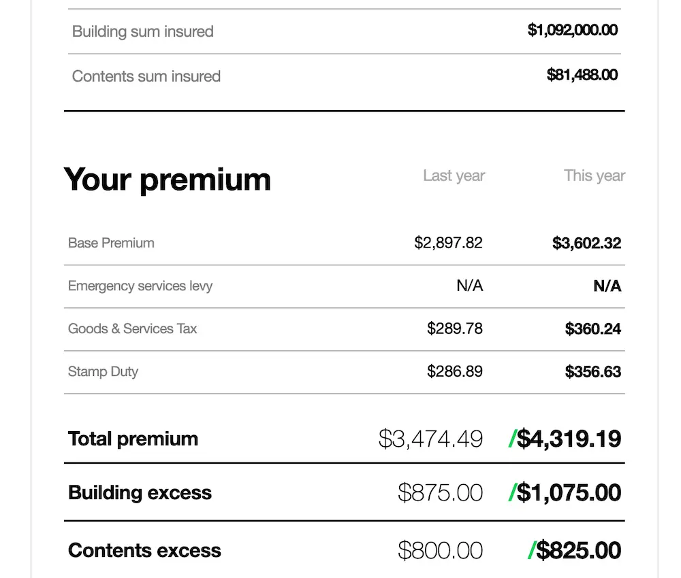Select last year's base premium $2,897.82

[x=448, y=243]
